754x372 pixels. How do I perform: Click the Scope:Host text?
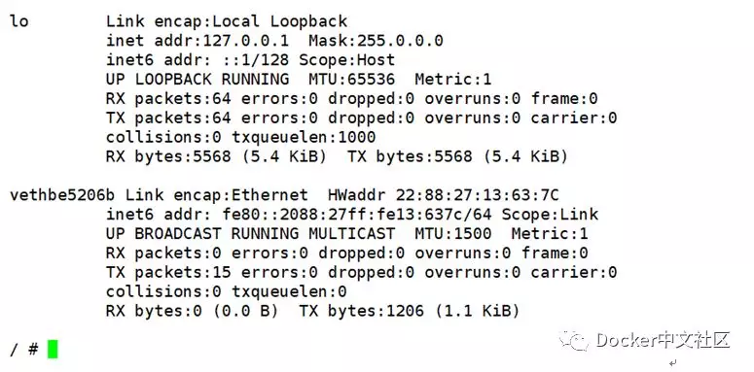[346, 60]
